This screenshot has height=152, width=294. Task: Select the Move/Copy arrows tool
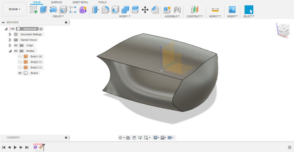click(x=145, y=10)
